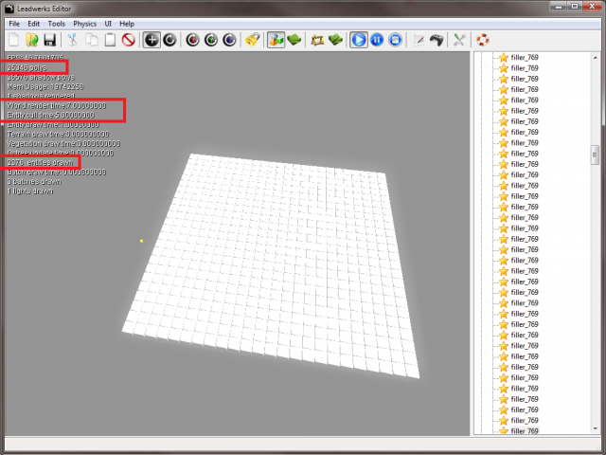
Task: Open the Tools menu
Action: pos(57,23)
